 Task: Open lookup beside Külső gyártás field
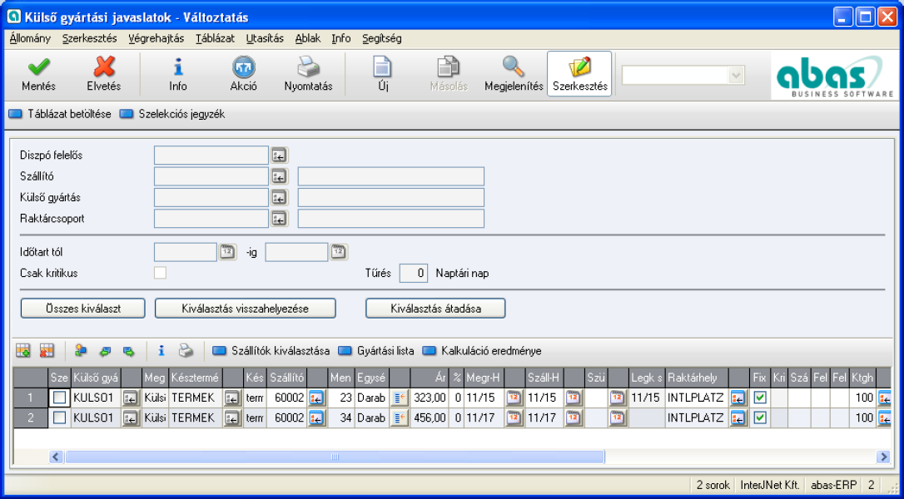coord(280,198)
